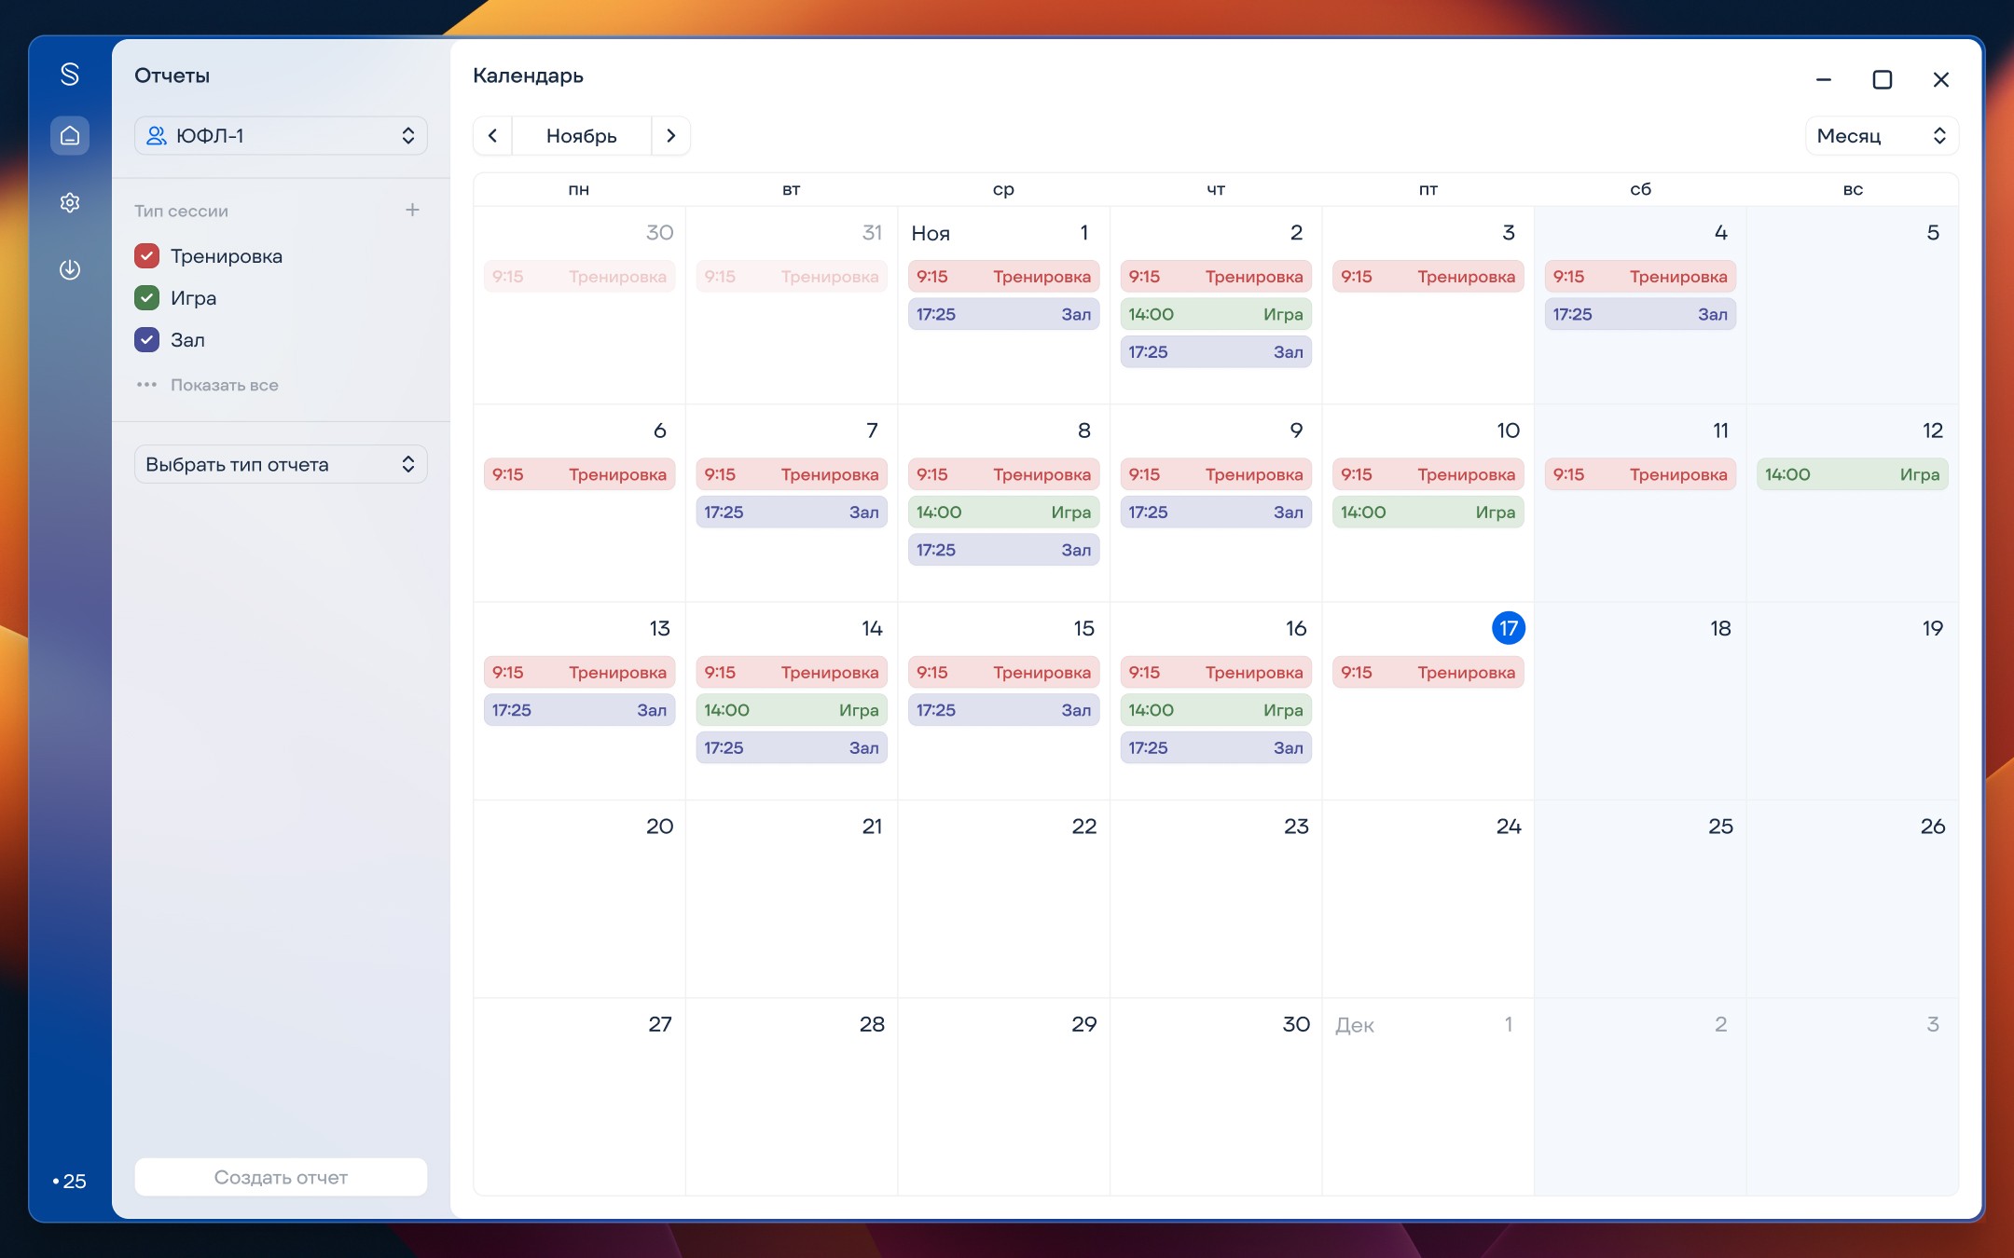2014x1258 pixels.
Task: Open 9:15 Тренировка event on November 17
Action: click(x=1428, y=673)
